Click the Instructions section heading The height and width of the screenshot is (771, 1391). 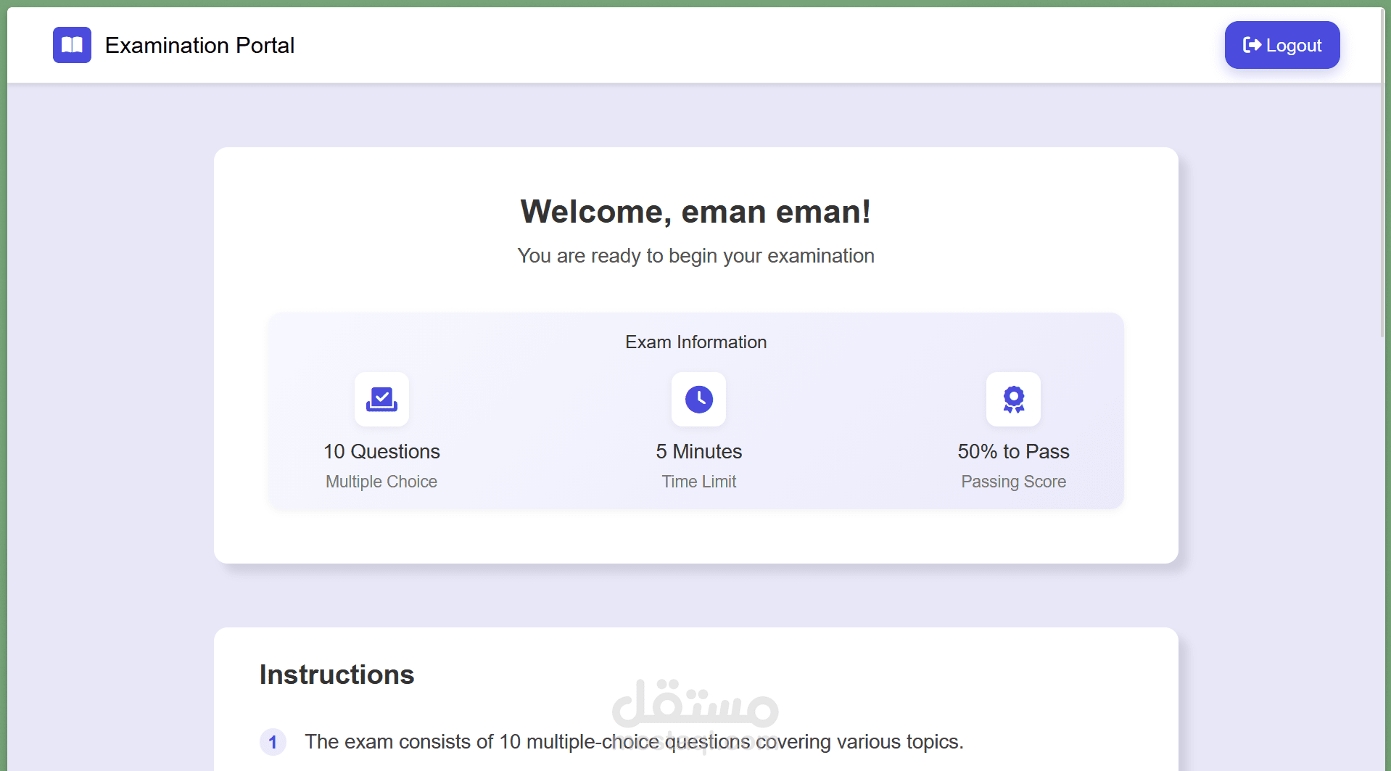[x=337, y=674]
